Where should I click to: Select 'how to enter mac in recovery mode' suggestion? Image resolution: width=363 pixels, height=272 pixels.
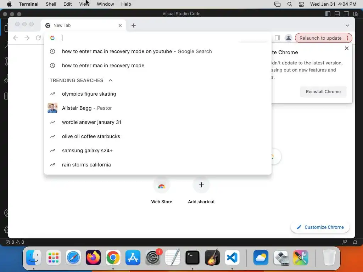point(158,66)
